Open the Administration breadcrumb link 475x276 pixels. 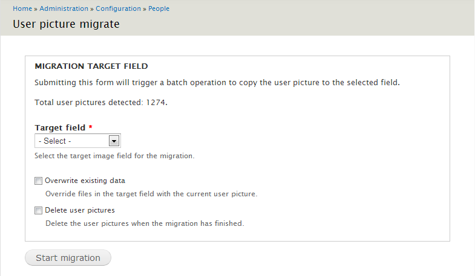click(64, 8)
